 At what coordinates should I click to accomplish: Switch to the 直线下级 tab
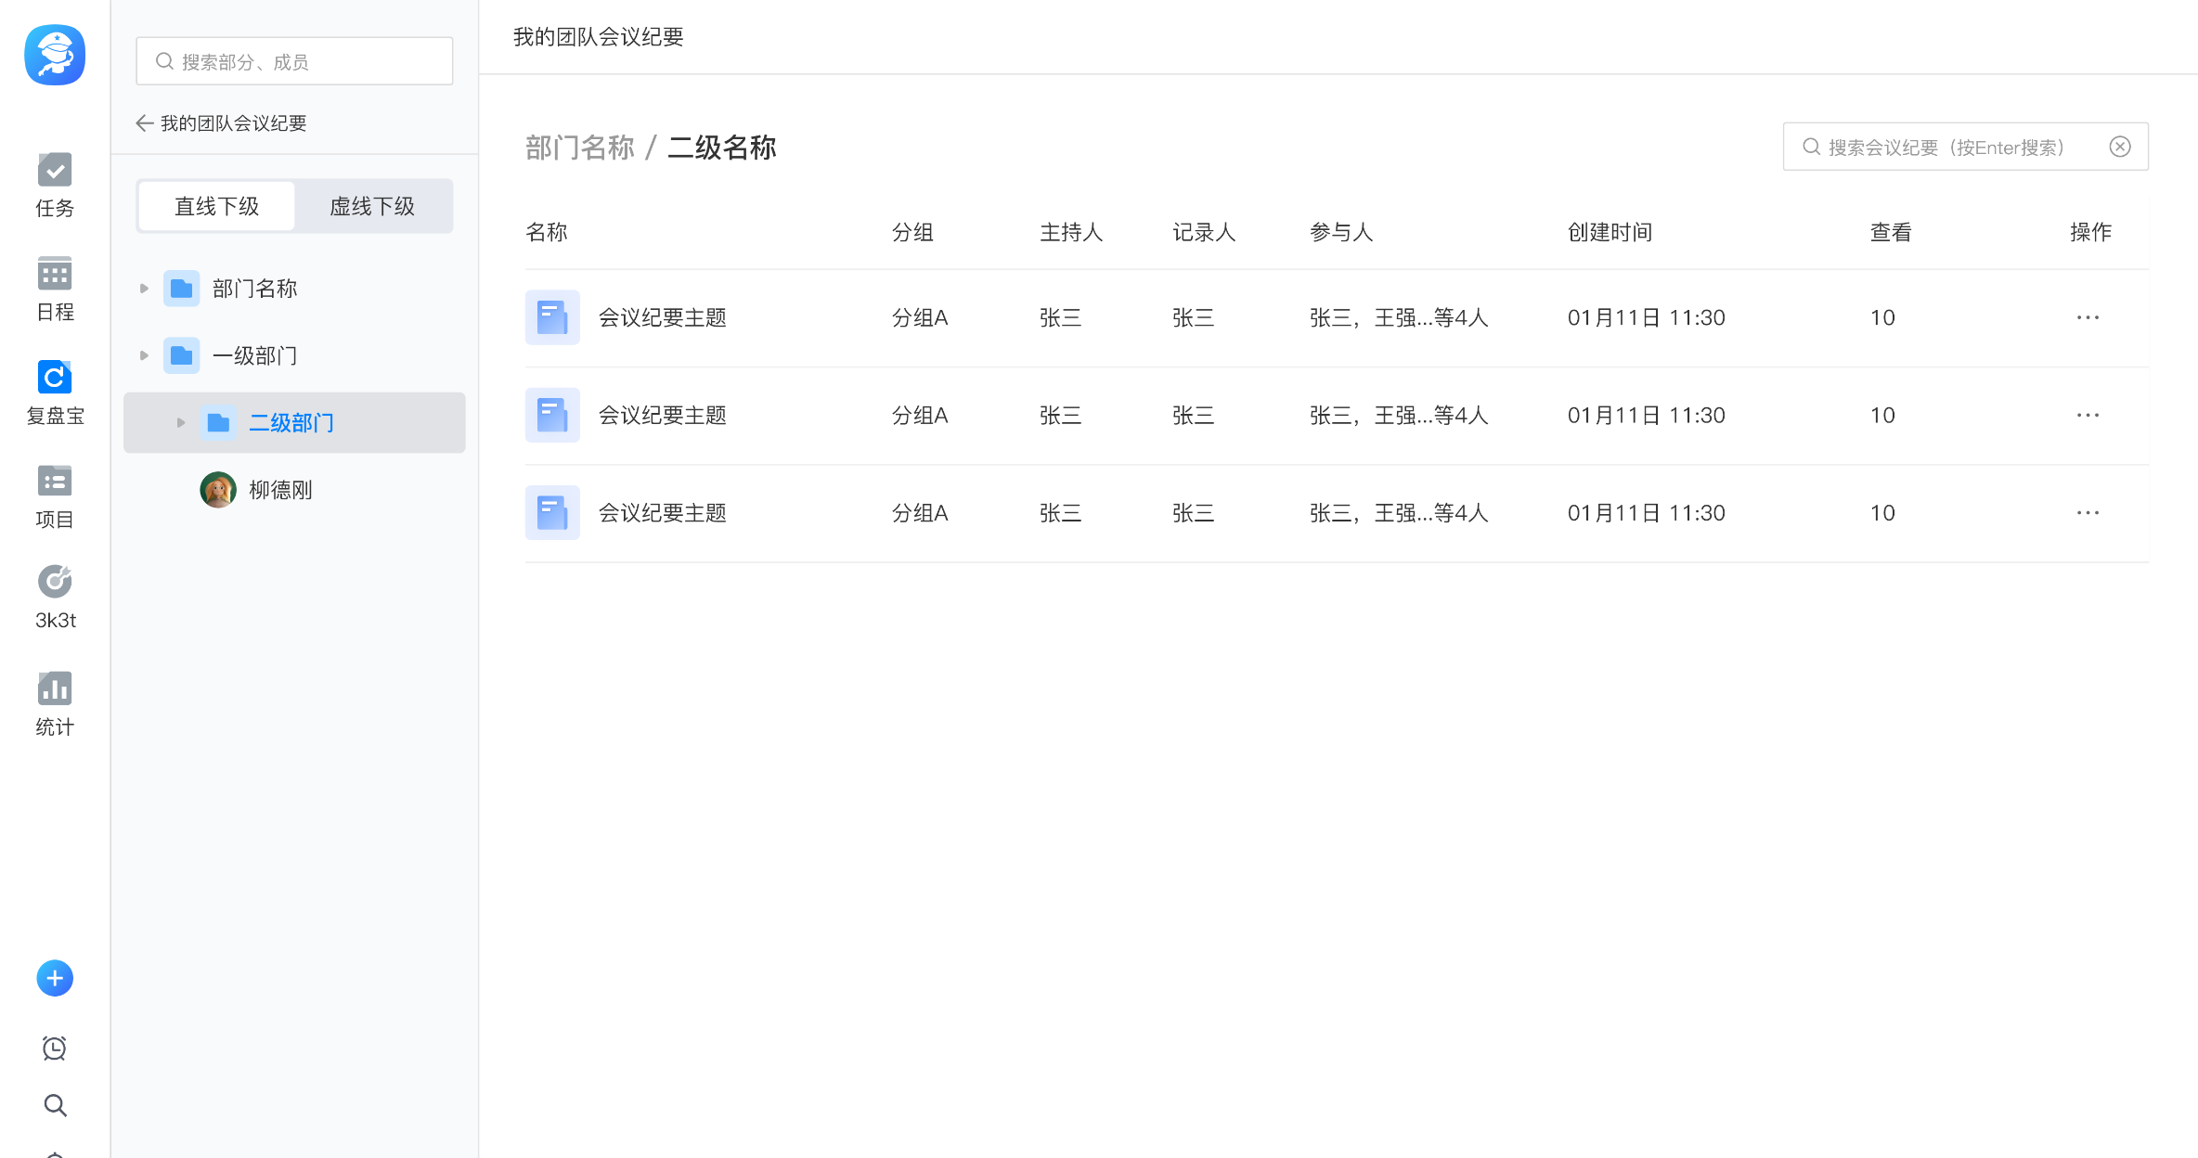point(216,206)
